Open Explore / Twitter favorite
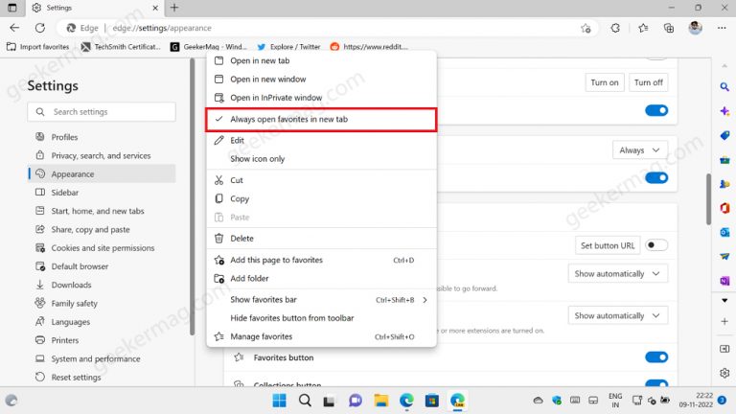 click(x=289, y=47)
